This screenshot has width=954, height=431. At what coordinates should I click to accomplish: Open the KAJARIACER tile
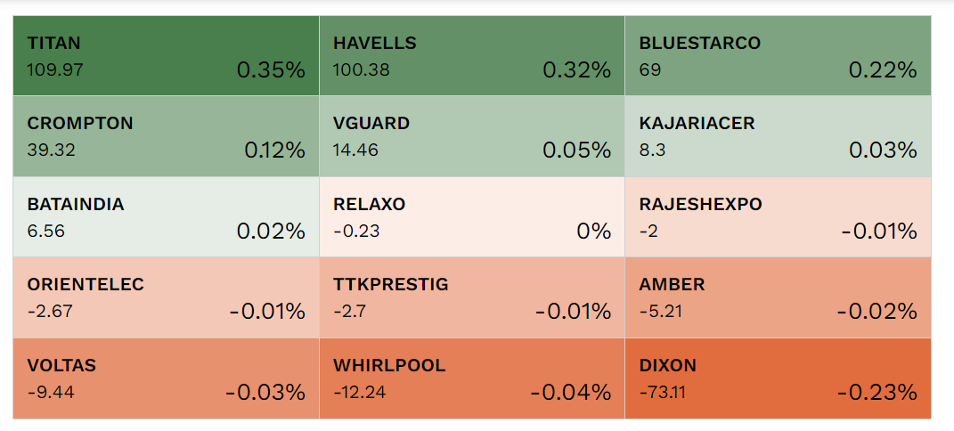778,136
